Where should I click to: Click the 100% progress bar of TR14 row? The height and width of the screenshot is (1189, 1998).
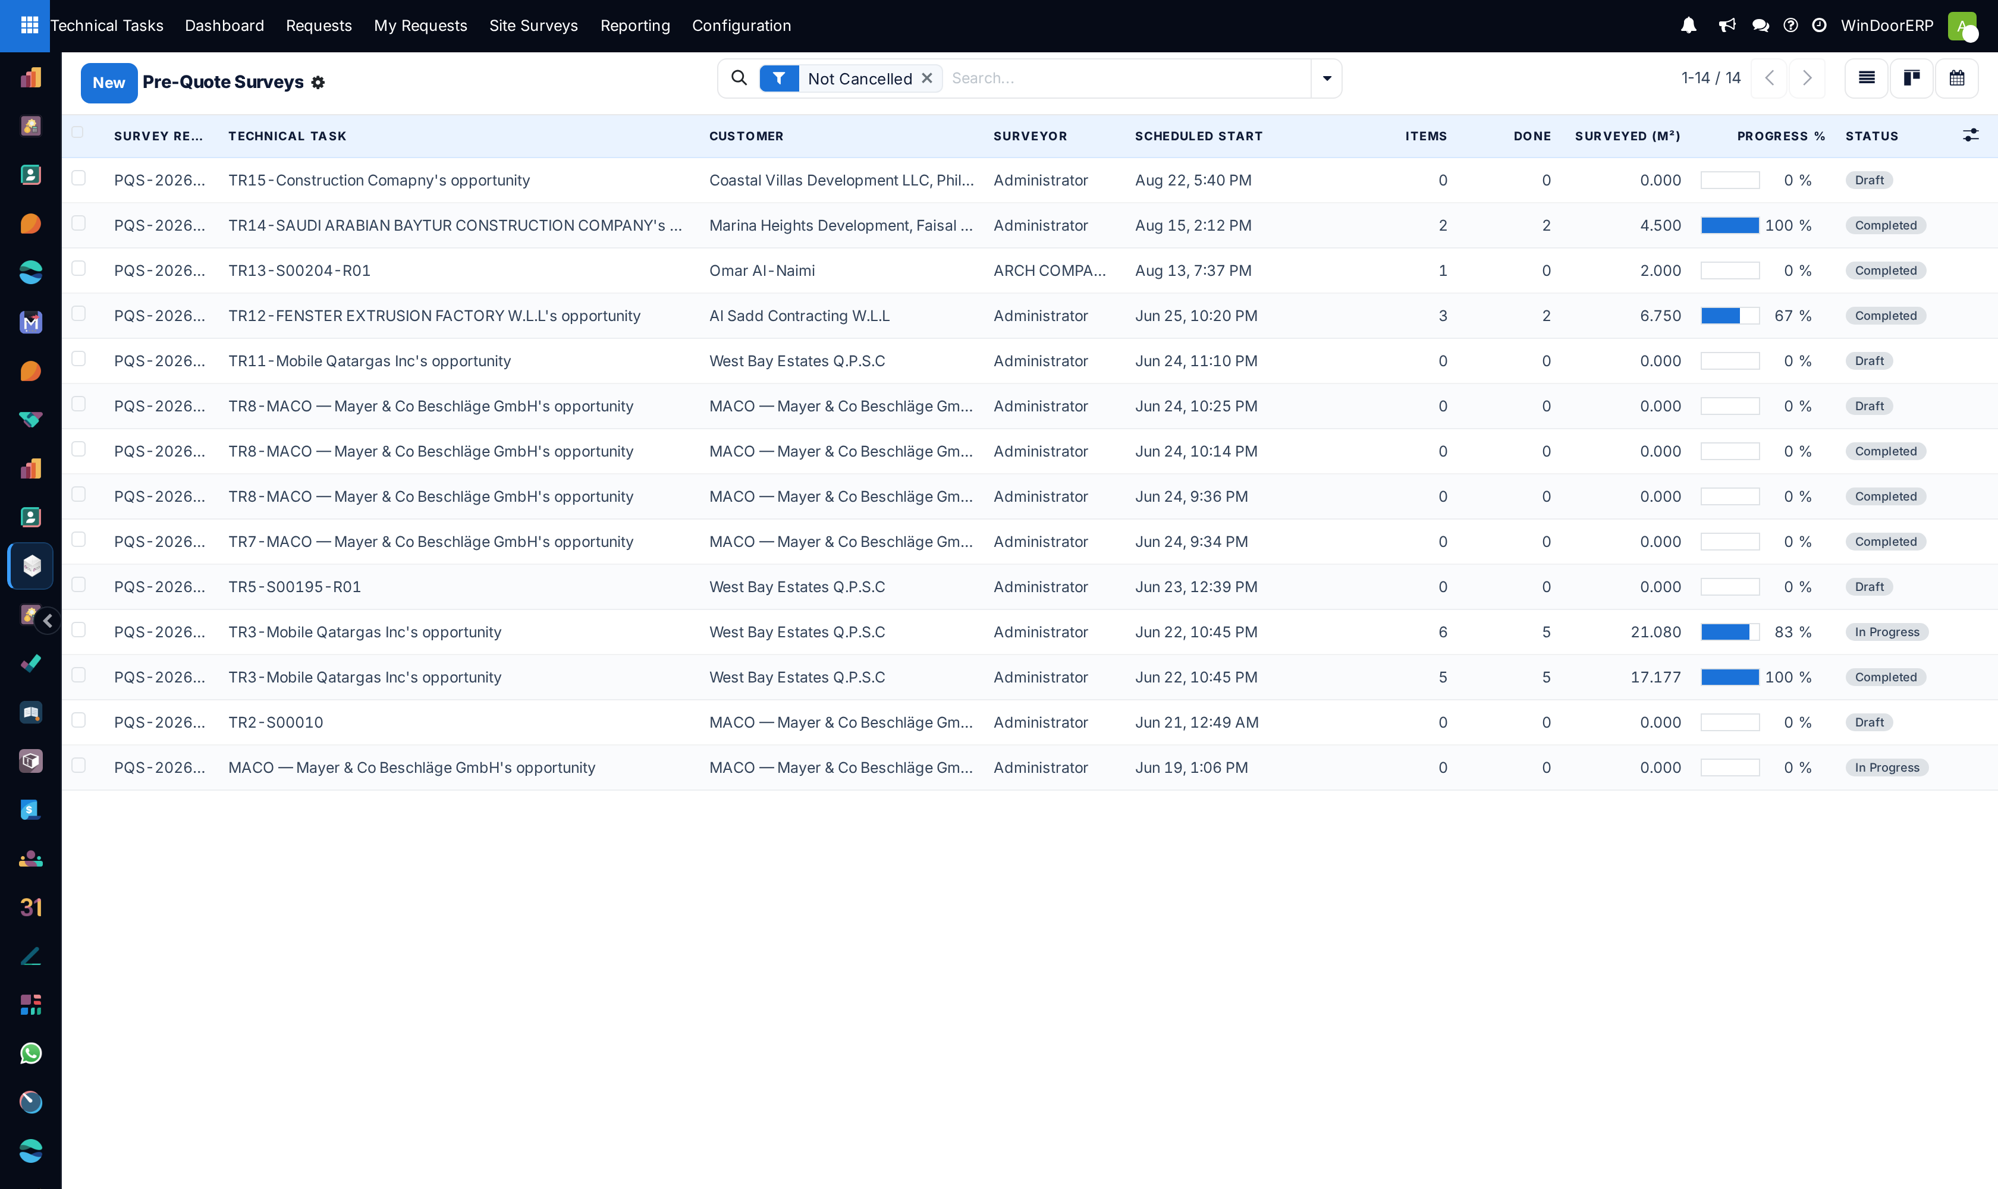(1729, 225)
